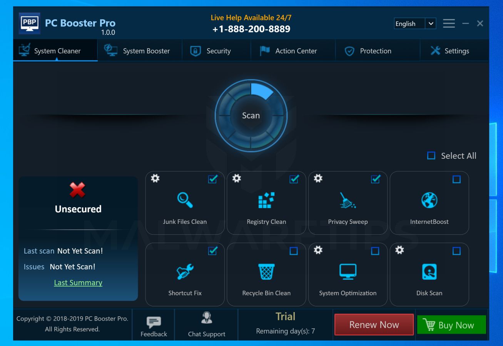Open the hamburger menu icon

[449, 24]
